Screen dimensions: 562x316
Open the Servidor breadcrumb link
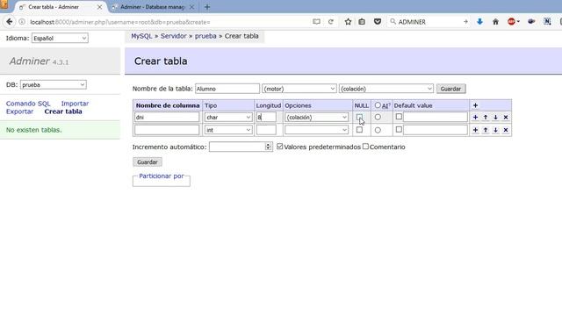(174, 36)
